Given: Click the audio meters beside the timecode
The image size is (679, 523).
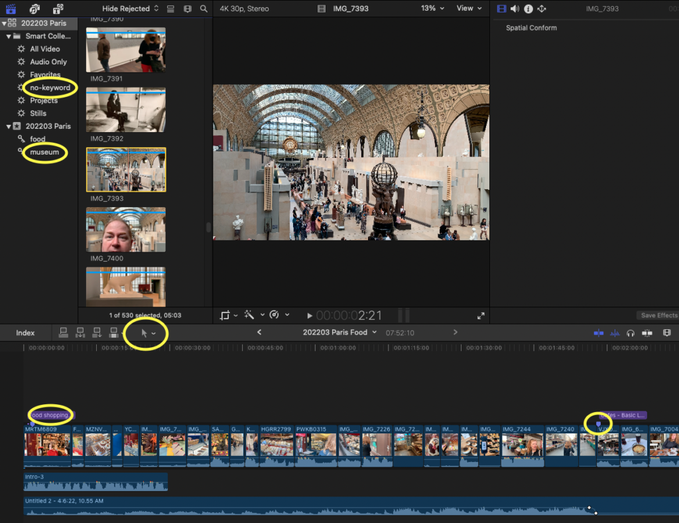Looking at the screenshot, I should click(404, 315).
